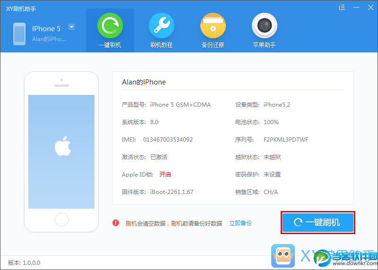Expand the iPhone 5 device dropdown arrow

(72, 27)
